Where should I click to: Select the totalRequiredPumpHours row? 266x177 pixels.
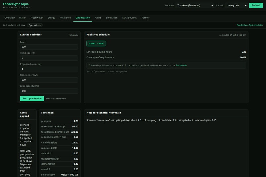59,132
